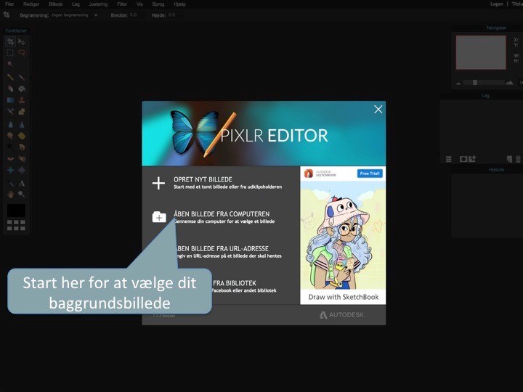Select the Pinch tool

coord(22,170)
